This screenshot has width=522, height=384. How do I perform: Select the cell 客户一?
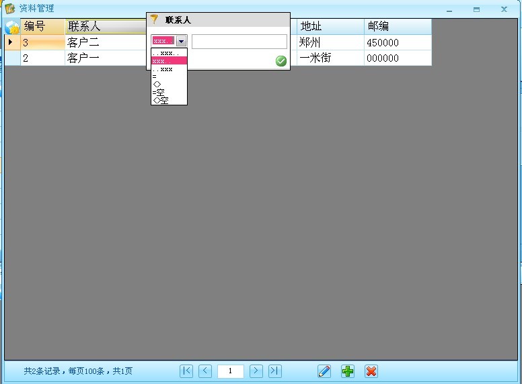pyautogui.click(x=106, y=58)
